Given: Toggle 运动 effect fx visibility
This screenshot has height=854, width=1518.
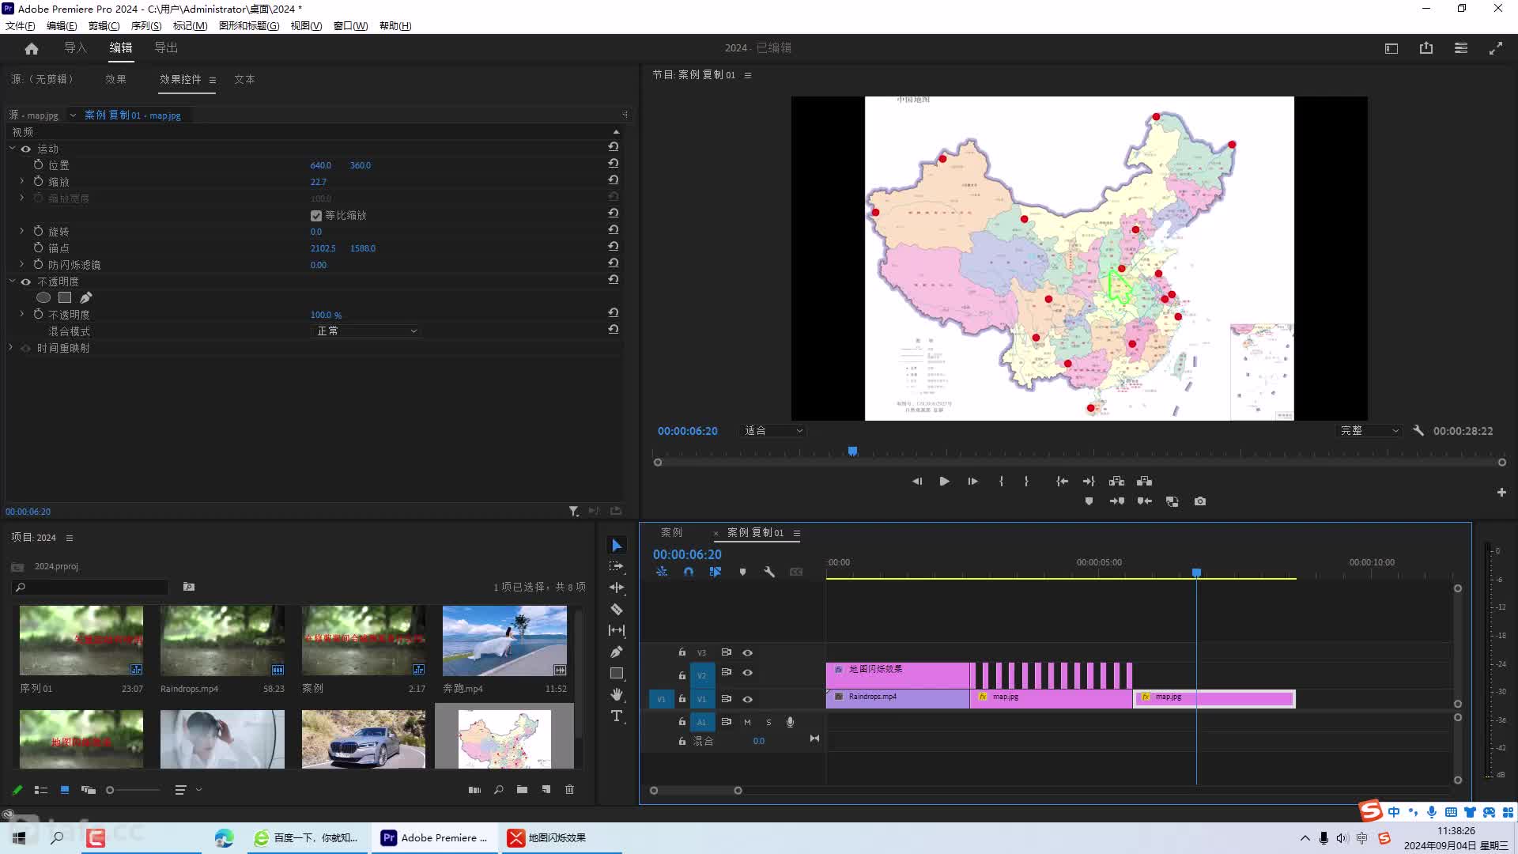Looking at the screenshot, I should (26, 149).
